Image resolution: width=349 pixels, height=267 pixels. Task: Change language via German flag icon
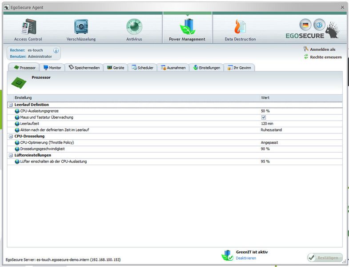pyautogui.click(x=305, y=25)
